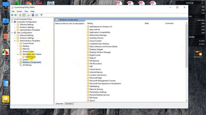Collapse Start Menu and Taskbar node
This screenshot has width=206, height=115.
(x=18, y=54)
